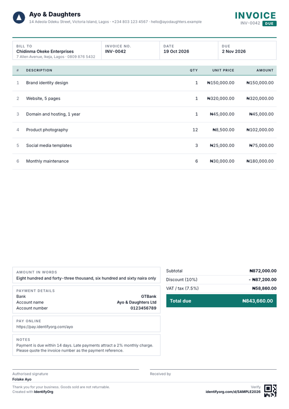This screenshot has height=409, width=289.
Task: Click the AMOUNT column header
Action: pyautogui.click(x=265, y=70)
